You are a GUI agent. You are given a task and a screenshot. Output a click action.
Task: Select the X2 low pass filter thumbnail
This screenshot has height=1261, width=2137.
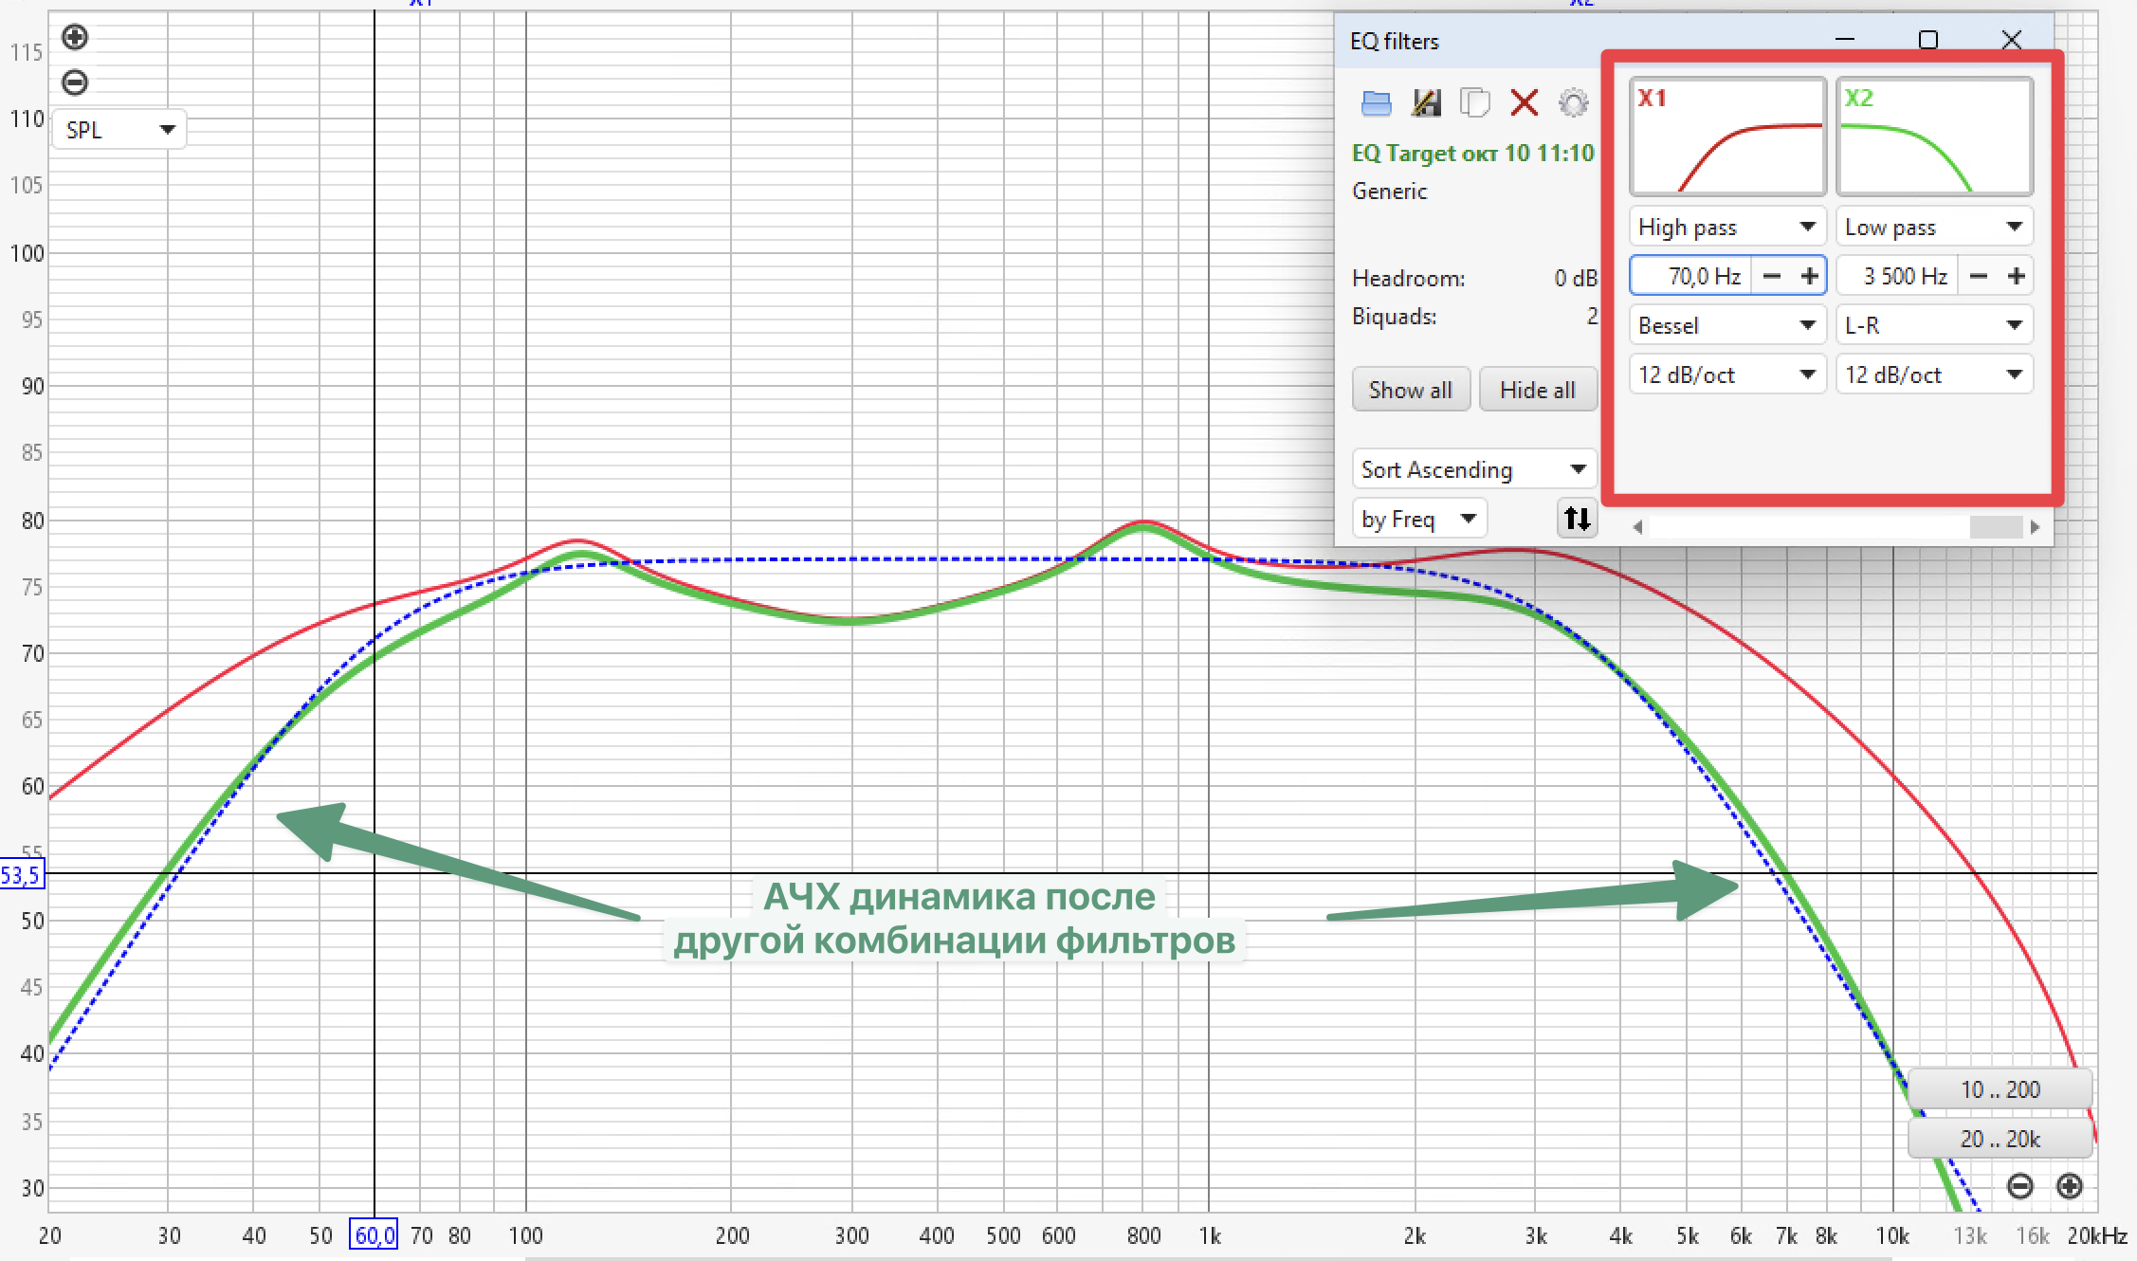pos(1934,137)
